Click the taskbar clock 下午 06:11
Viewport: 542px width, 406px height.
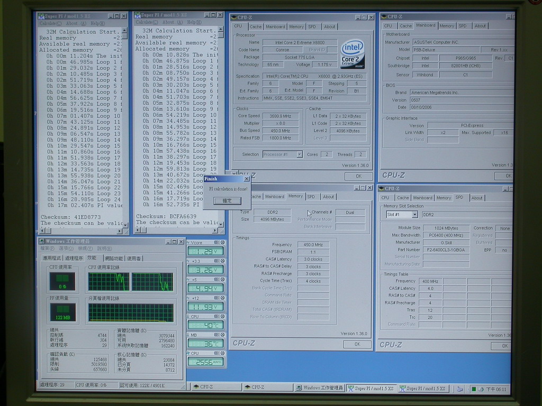click(496, 390)
